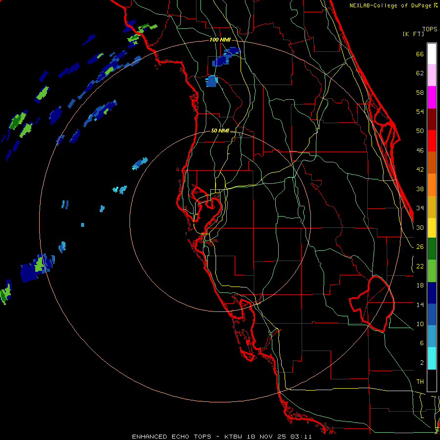Screen dimensions: 440x440
Task: Select the dark orange legend swatch
Action: click(x=432, y=163)
